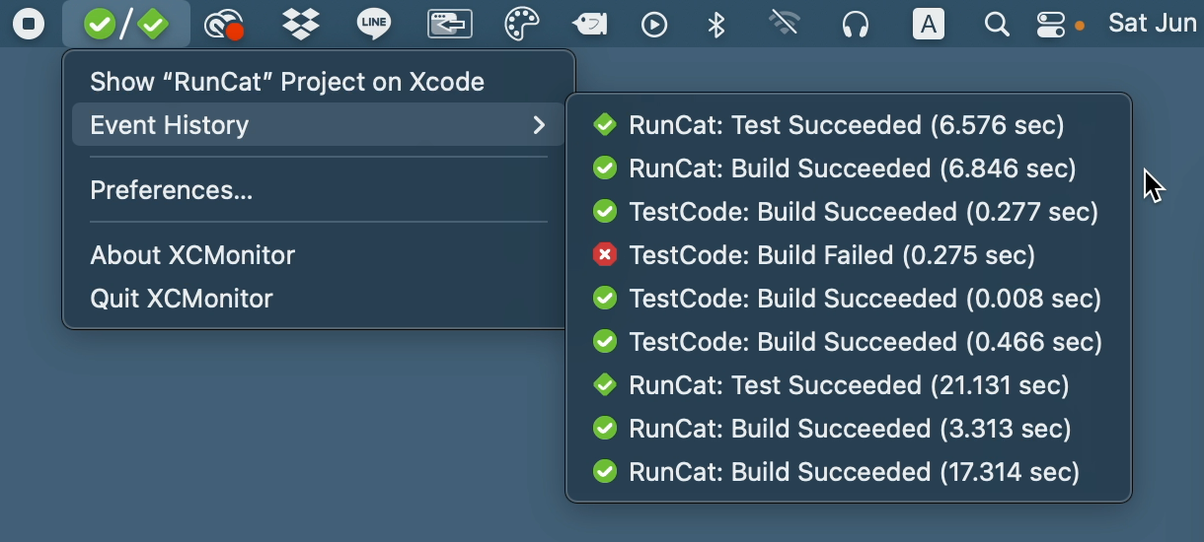Click the headphones icon in menu bar

(856, 25)
